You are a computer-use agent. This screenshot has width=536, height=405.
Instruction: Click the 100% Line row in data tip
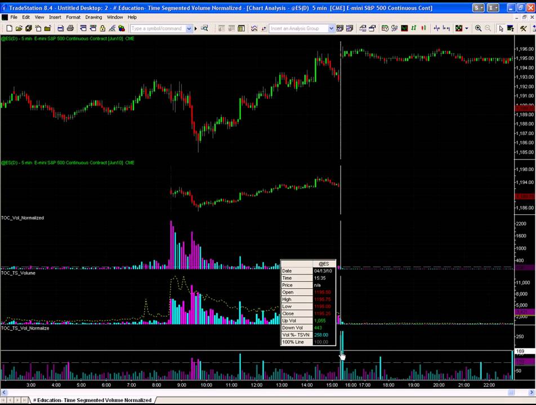308,342
